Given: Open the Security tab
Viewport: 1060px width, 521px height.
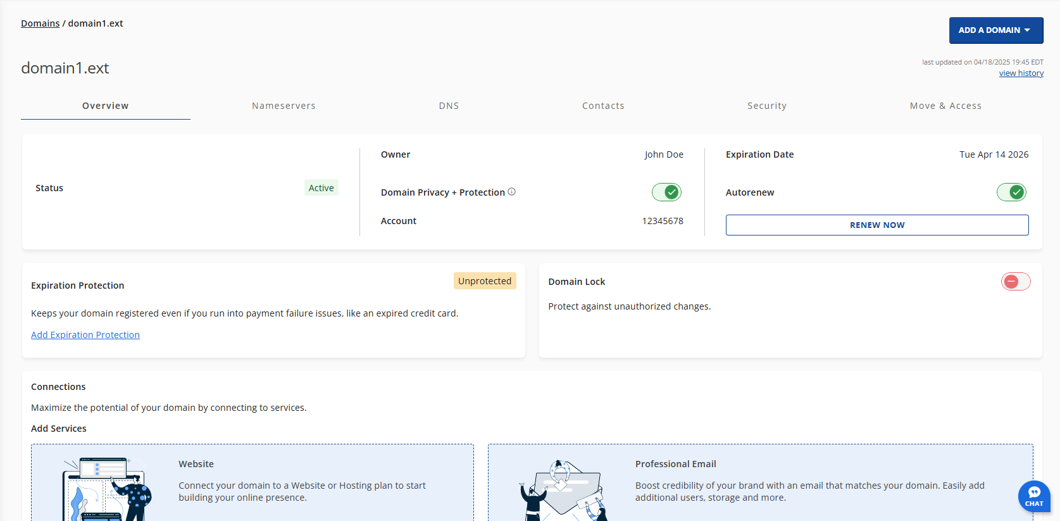Looking at the screenshot, I should click(767, 106).
